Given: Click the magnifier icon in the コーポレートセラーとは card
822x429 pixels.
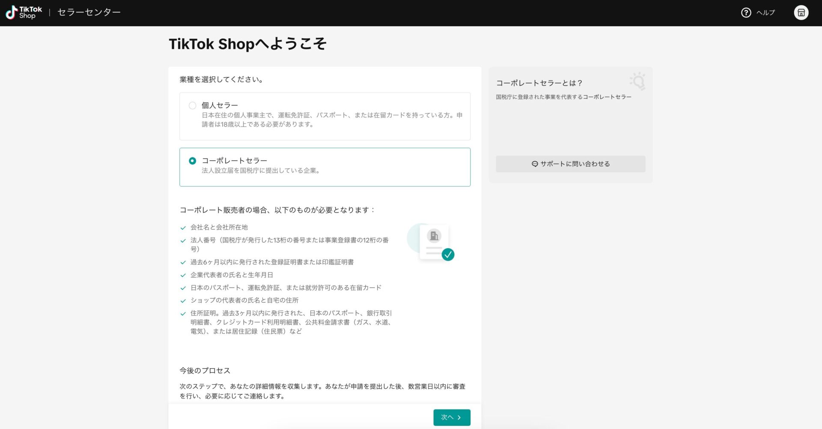Looking at the screenshot, I should [637, 82].
